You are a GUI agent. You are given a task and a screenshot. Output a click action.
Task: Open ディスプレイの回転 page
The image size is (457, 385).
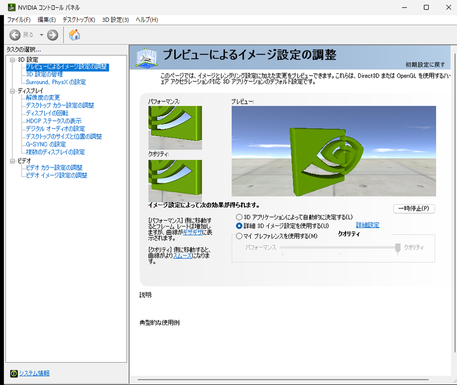[47, 113]
